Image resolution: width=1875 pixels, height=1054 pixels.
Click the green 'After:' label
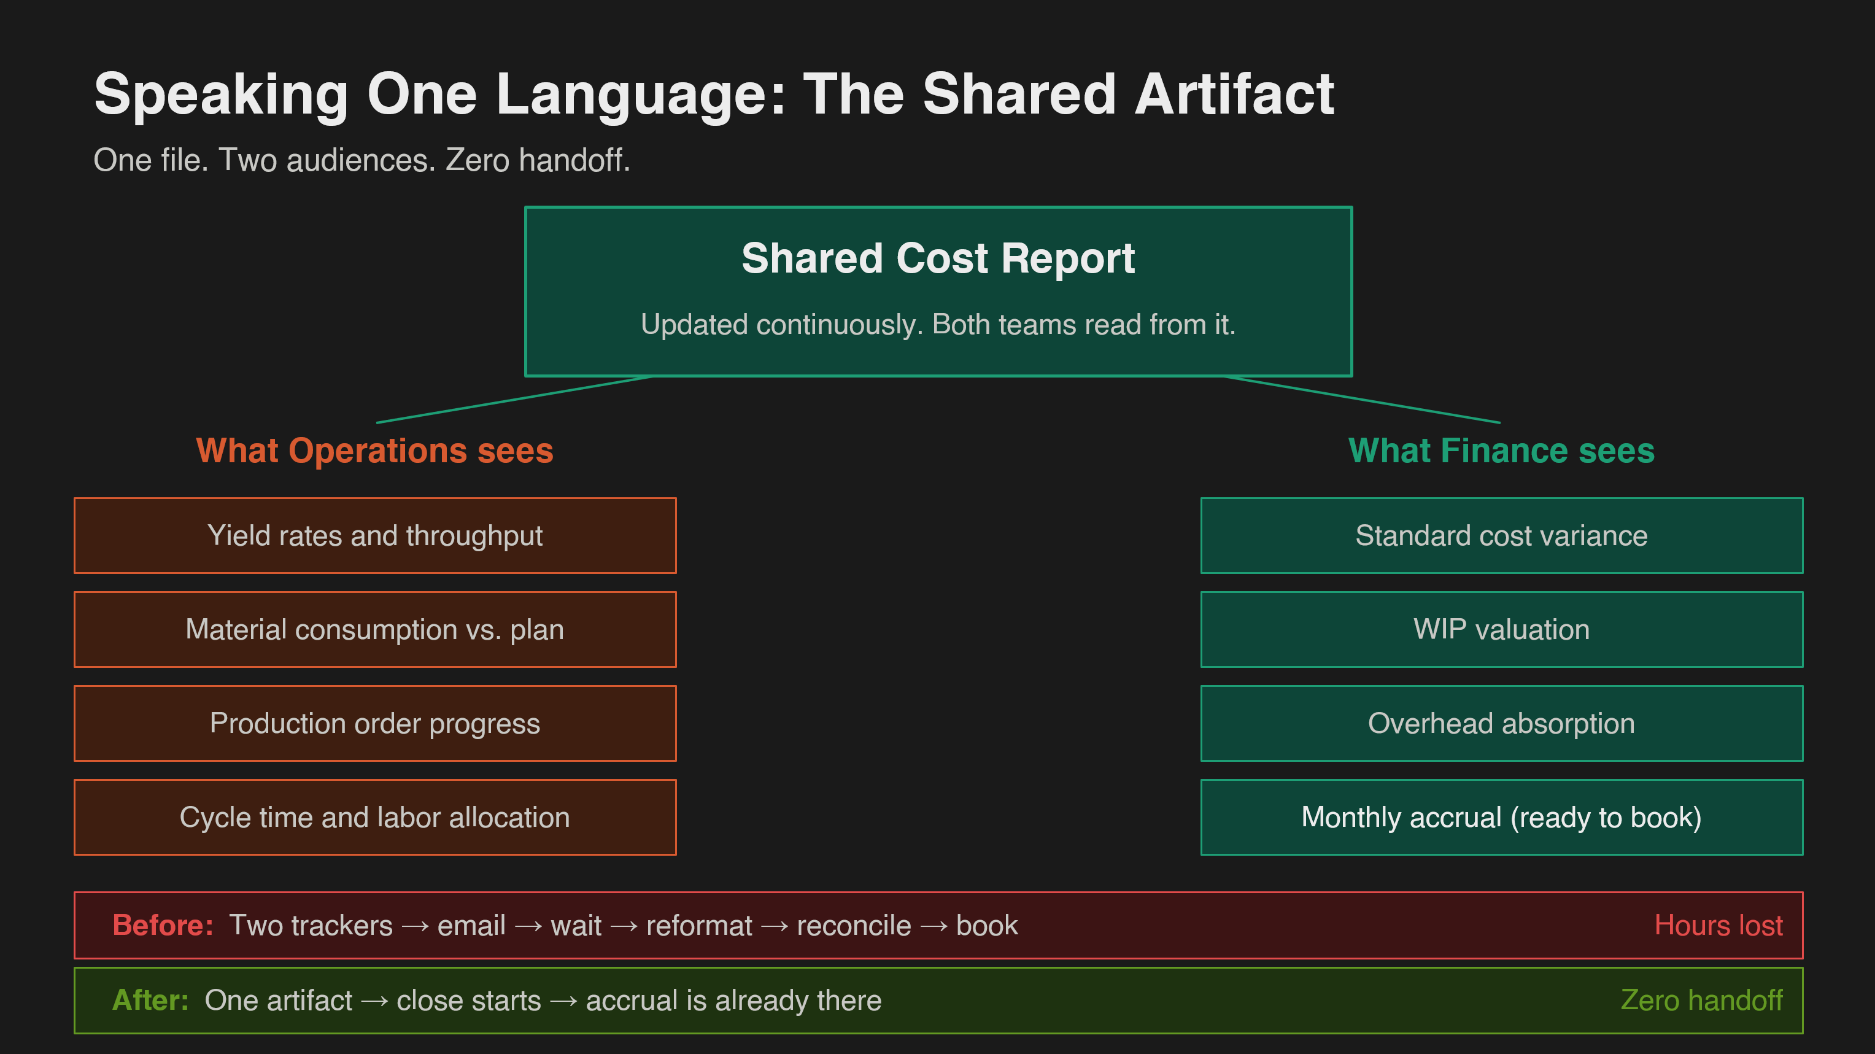tap(150, 1000)
